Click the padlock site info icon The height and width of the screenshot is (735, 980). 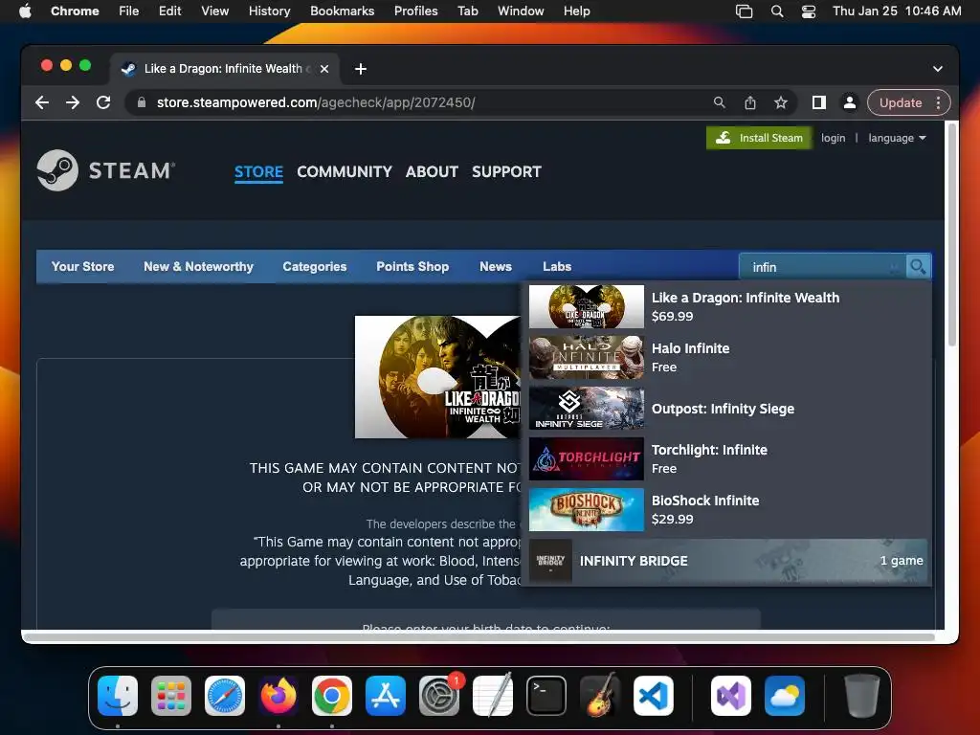[142, 102]
